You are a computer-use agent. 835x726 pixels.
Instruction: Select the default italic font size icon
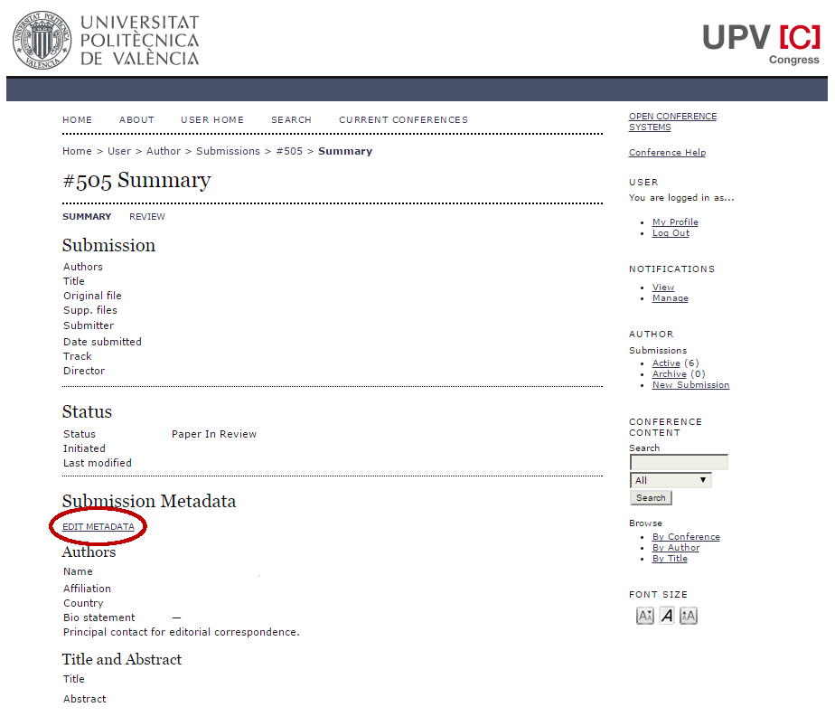pos(667,616)
